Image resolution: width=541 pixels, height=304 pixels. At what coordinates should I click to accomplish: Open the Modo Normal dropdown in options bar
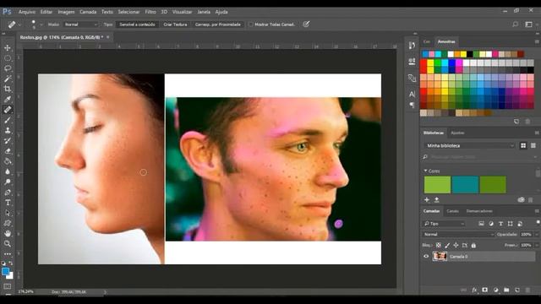click(81, 24)
